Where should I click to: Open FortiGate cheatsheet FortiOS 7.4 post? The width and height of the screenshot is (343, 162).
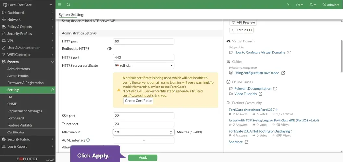point(253,110)
